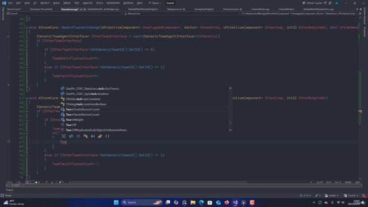Open GitHub Copilot in title bar
Image resolution: width=368 pixels, height=207 pixels.
[x=313, y=3]
